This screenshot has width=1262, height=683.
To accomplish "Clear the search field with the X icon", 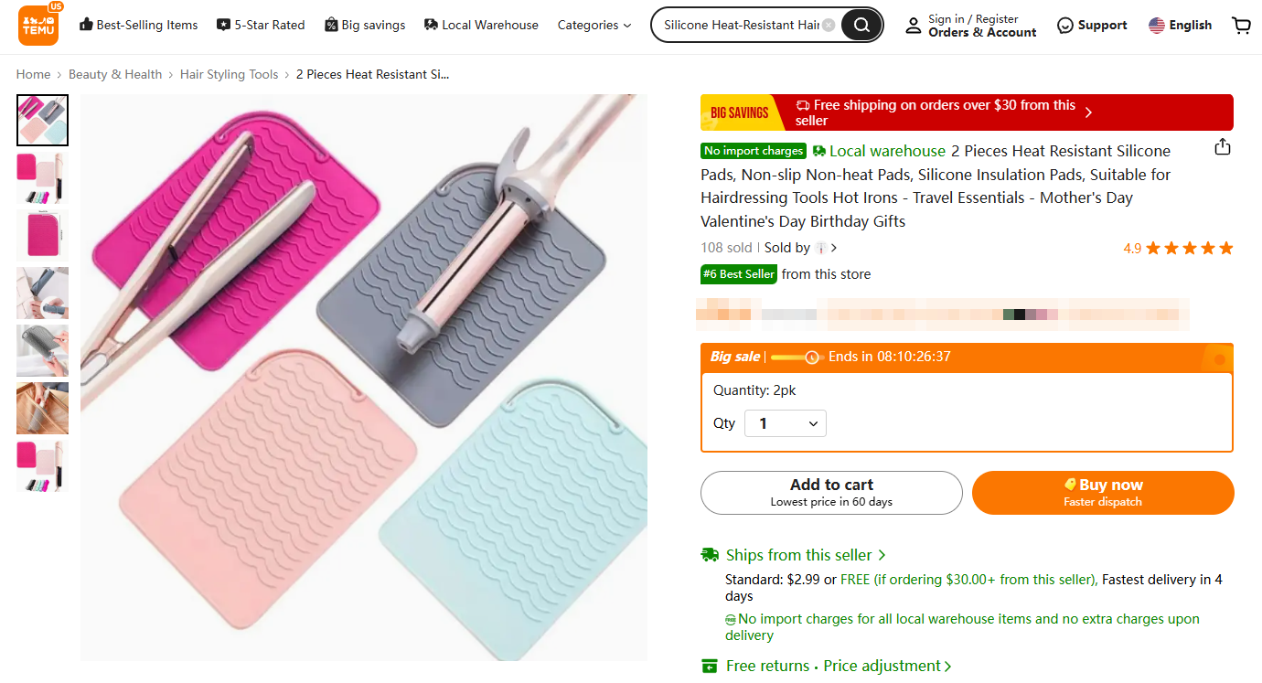I will (829, 25).
